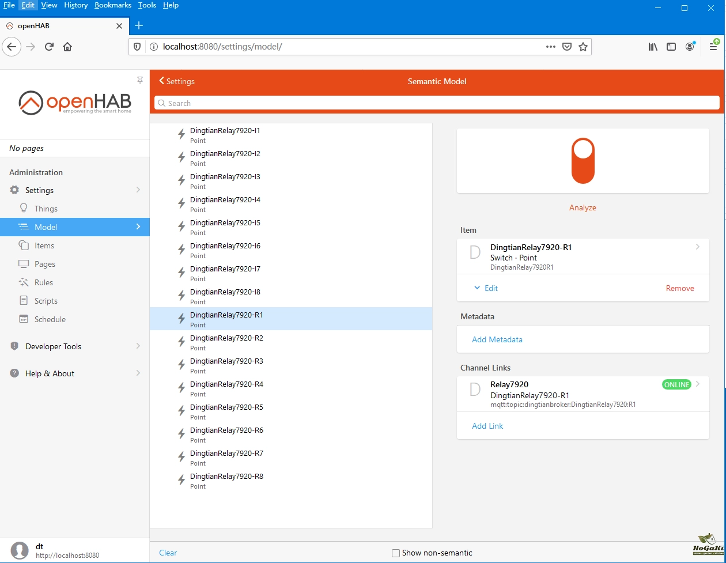
Task: Click the Search field in Semantic Model
Action: point(437,103)
